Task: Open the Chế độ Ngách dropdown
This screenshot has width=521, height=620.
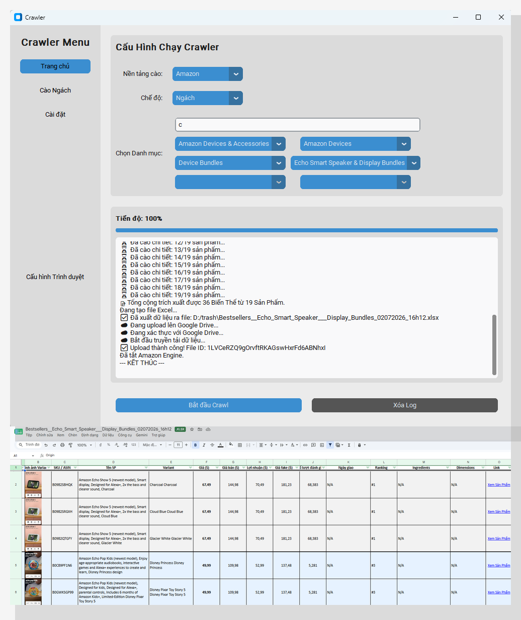Action: tap(208, 98)
